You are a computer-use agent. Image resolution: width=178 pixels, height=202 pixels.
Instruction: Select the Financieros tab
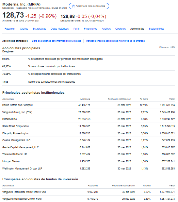click(x=90, y=29)
